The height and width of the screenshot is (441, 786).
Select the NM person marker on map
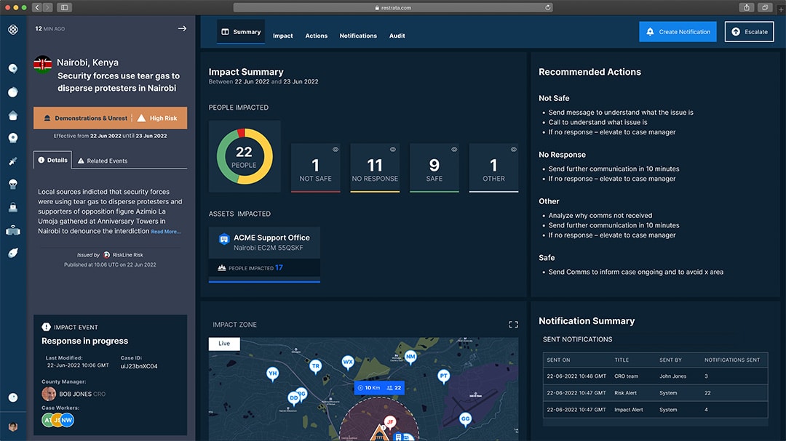tap(410, 357)
